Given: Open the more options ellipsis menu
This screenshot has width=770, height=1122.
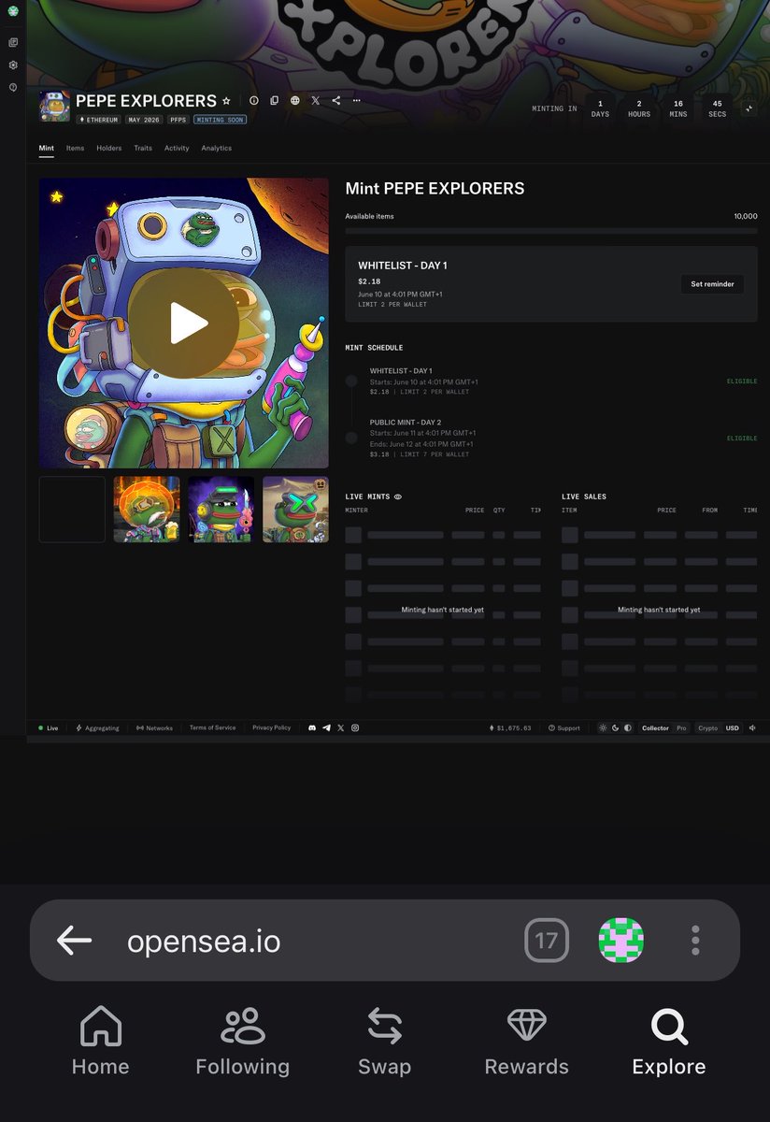Looking at the screenshot, I should [356, 101].
